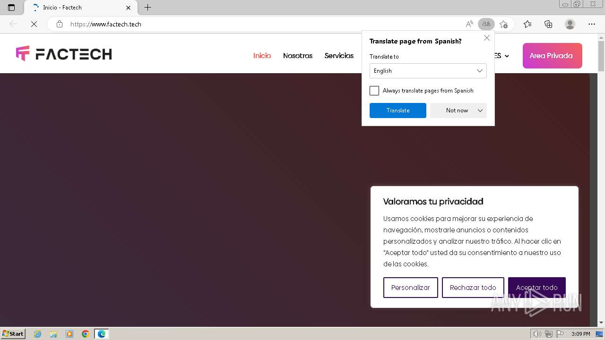The width and height of the screenshot is (605, 340).
Task: Open the Nosotros menu item
Action: point(298,56)
